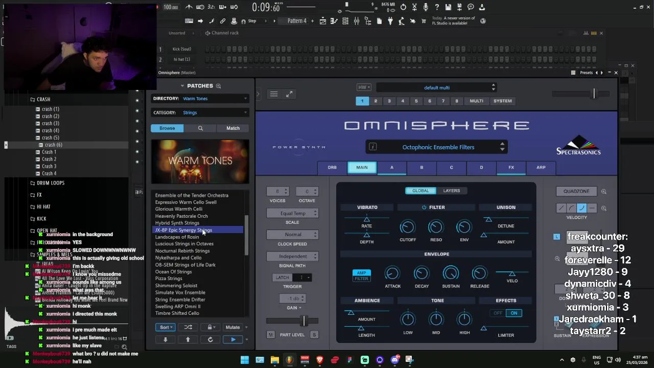Open the default multi dropdown
Viewport: 654px width, 368px height.
click(x=437, y=87)
